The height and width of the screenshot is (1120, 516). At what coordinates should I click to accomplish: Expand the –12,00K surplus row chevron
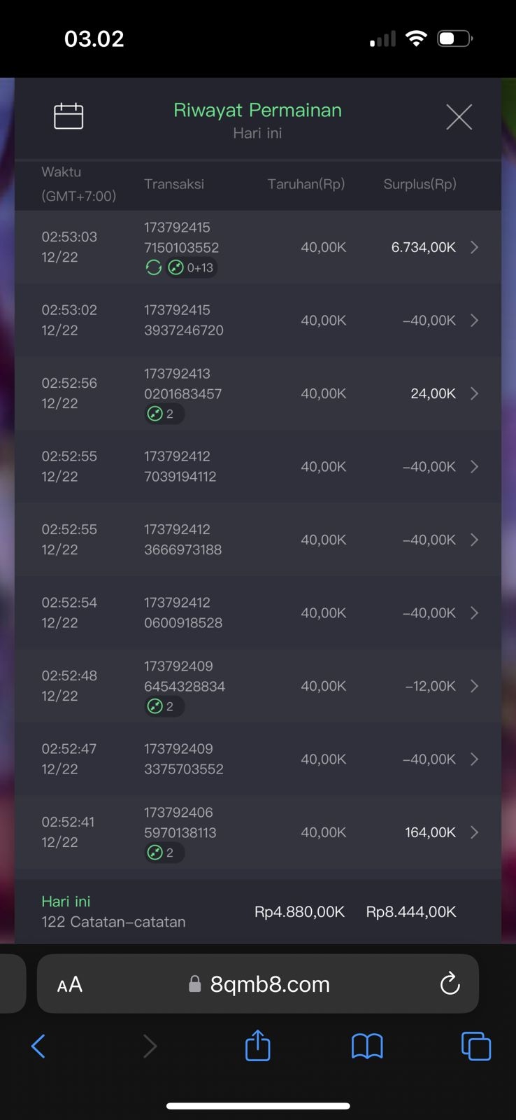point(474,686)
